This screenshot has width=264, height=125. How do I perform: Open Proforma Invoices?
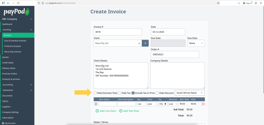(18, 46)
